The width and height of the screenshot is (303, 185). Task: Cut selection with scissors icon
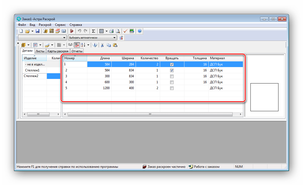[x=102, y=45]
